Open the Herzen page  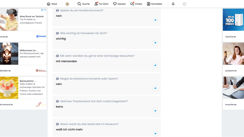click(119, 4)
